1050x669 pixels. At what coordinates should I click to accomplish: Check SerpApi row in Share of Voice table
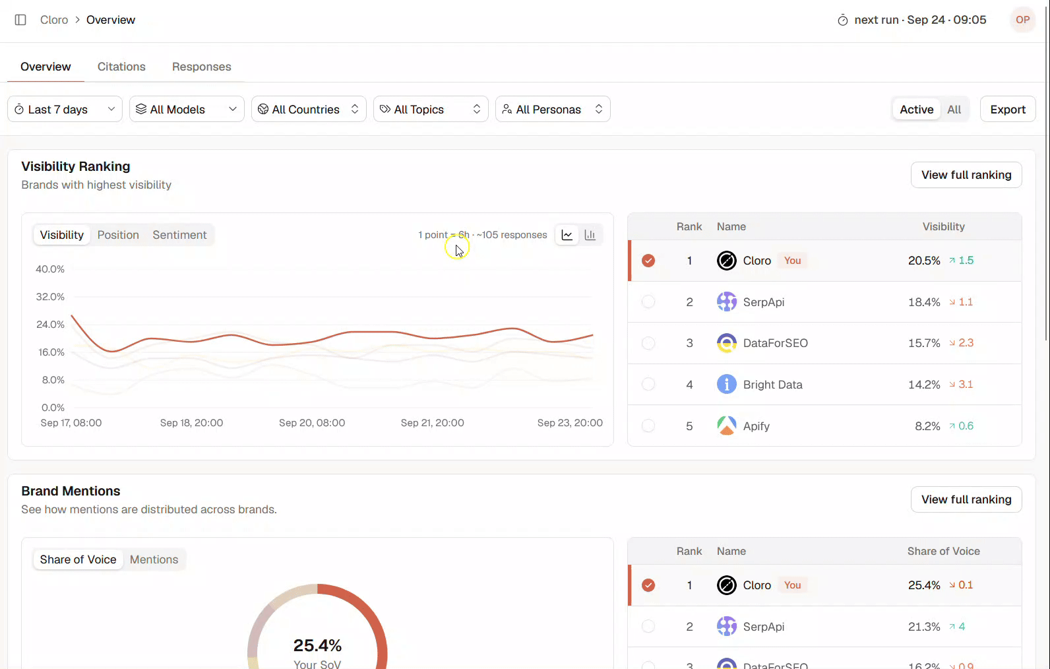click(648, 627)
